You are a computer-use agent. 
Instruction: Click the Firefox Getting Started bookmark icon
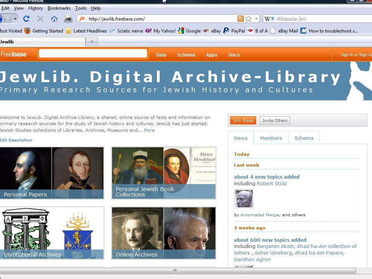click(28, 31)
